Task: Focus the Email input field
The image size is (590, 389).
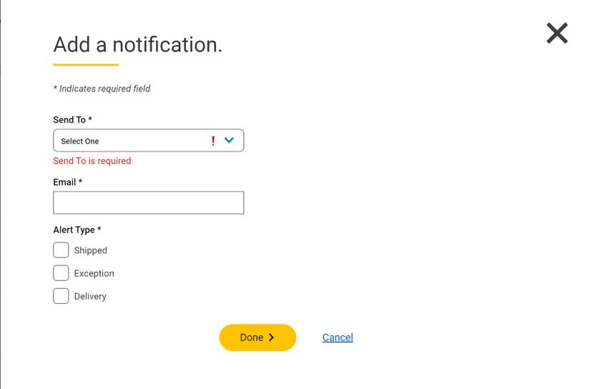Action: pyautogui.click(x=148, y=203)
